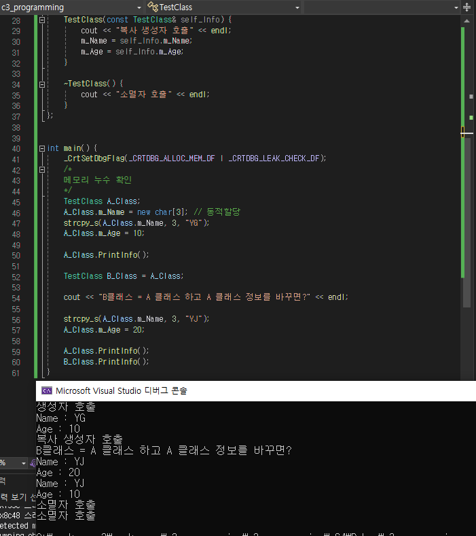Click the split editor window icon

click(x=466, y=7)
